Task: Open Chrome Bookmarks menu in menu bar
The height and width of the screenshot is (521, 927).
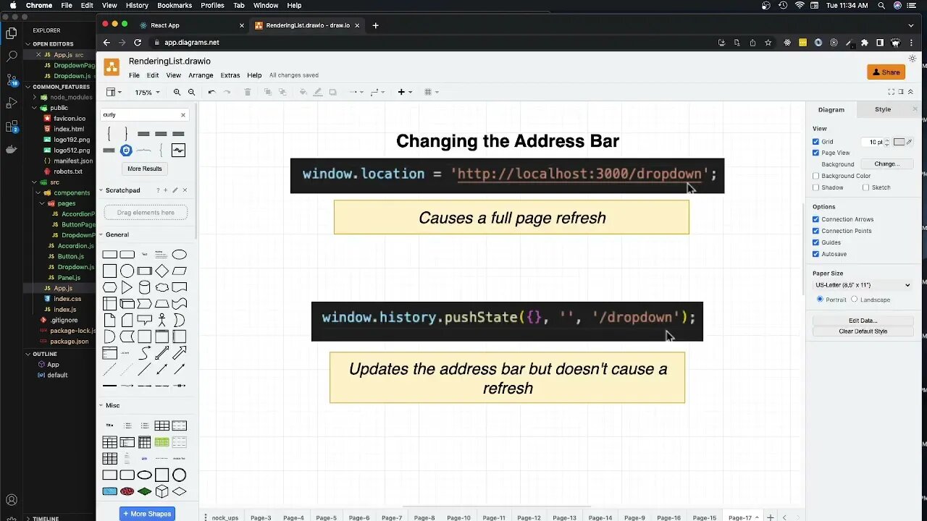Action: [x=175, y=5]
